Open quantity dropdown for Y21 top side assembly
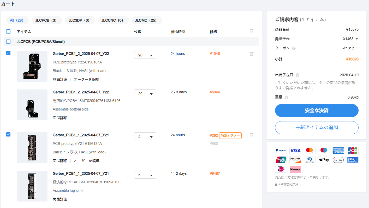This screenshot has height=208, width=369. pos(145,175)
